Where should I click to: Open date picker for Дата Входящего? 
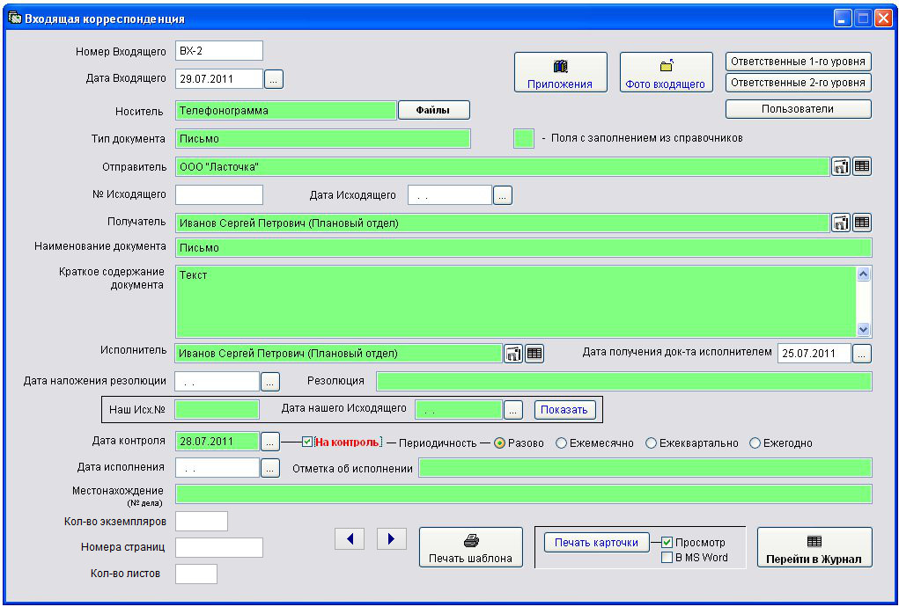coord(274,79)
